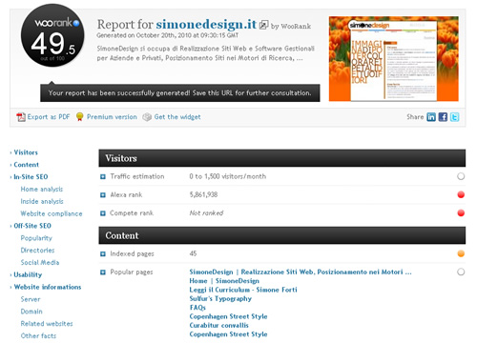Select Home analysis in sidebar
The image size is (477, 343).
click(x=42, y=190)
